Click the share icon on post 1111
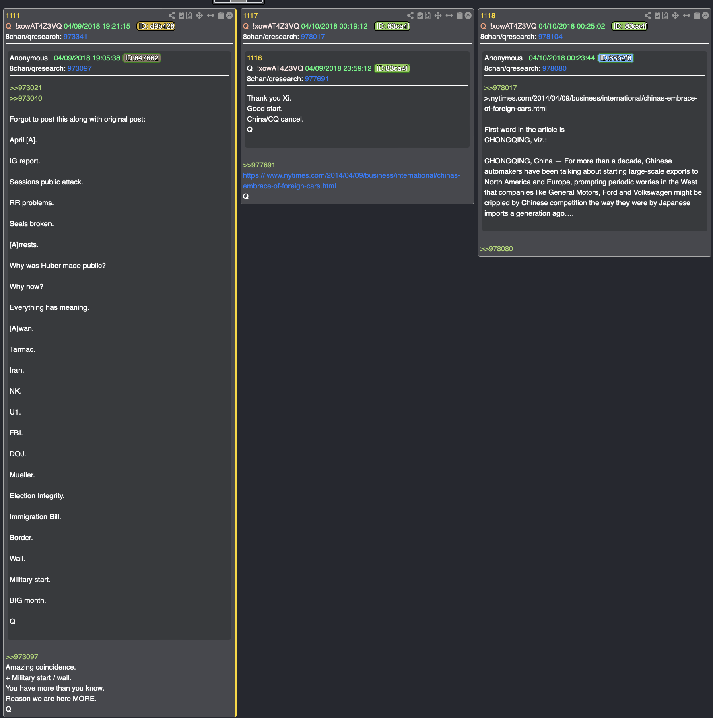 [x=172, y=16]
